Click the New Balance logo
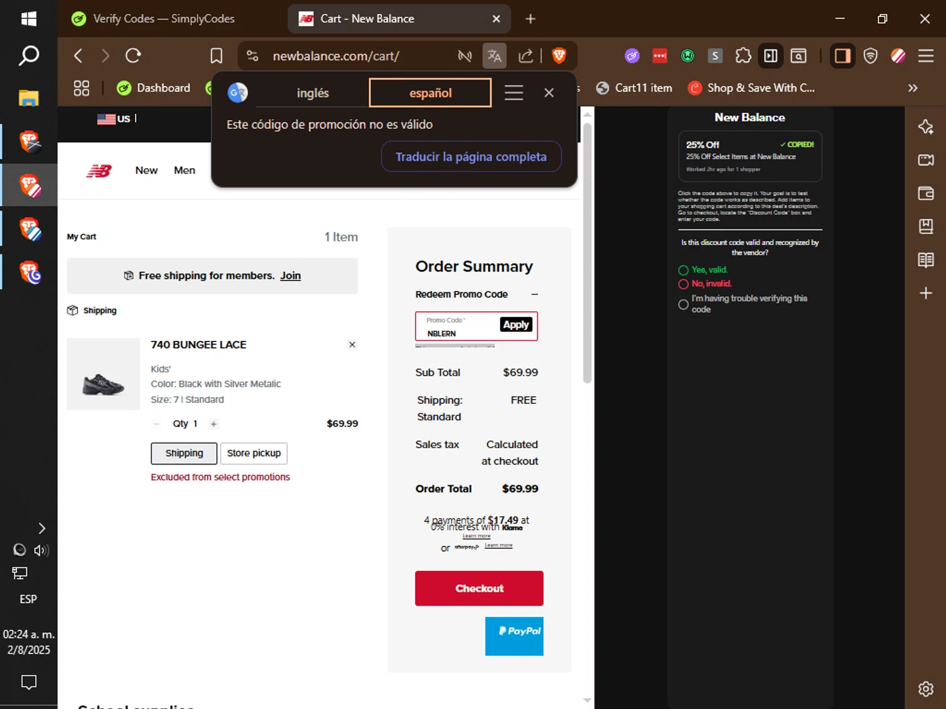The image size is (946, 709). pos(99,171)
